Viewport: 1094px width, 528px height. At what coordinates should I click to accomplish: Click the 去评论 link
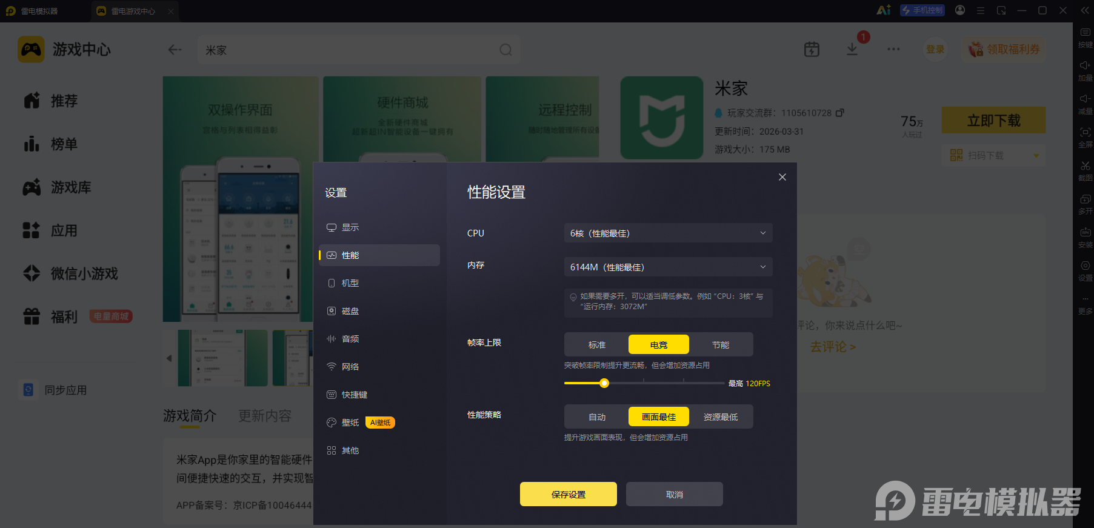pyautogui.click(x=833, y=347)
